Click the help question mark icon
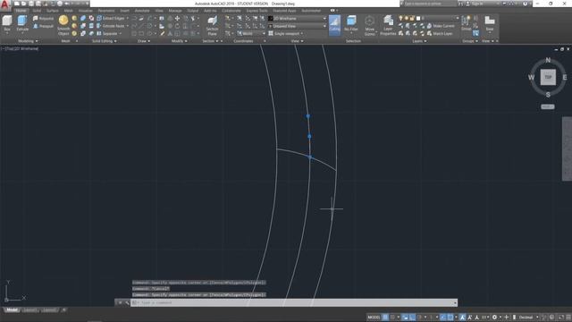Viewport: 572px width, 322px height. pos(526,4)
